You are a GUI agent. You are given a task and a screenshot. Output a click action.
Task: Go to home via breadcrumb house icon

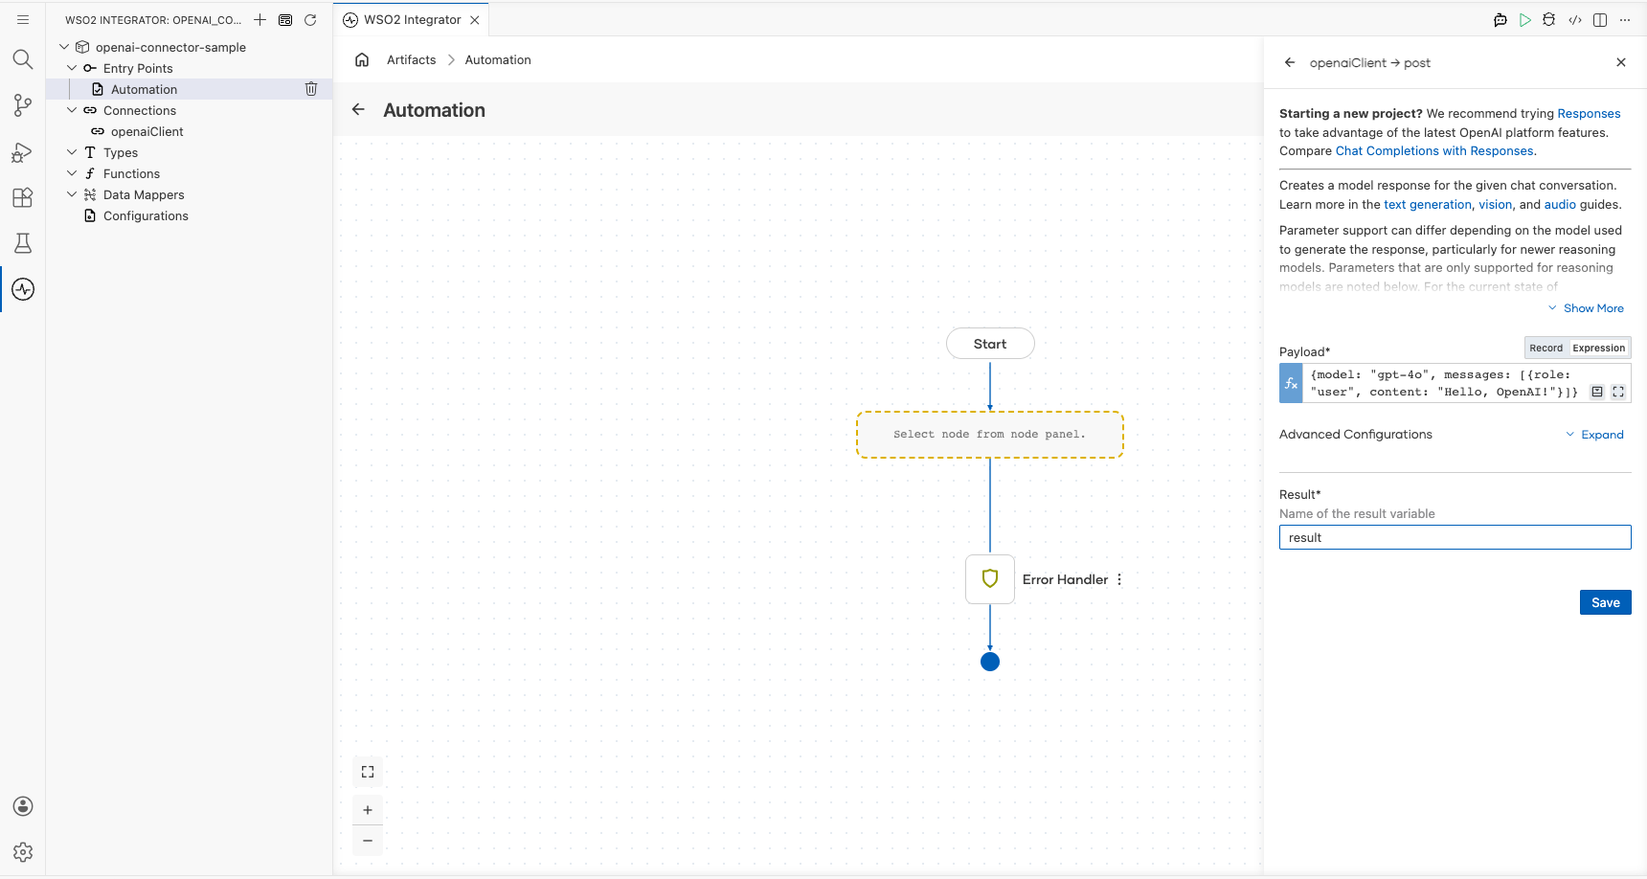(x=362, y=59)
